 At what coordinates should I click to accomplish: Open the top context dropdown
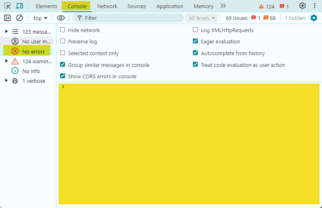(40, 18)
